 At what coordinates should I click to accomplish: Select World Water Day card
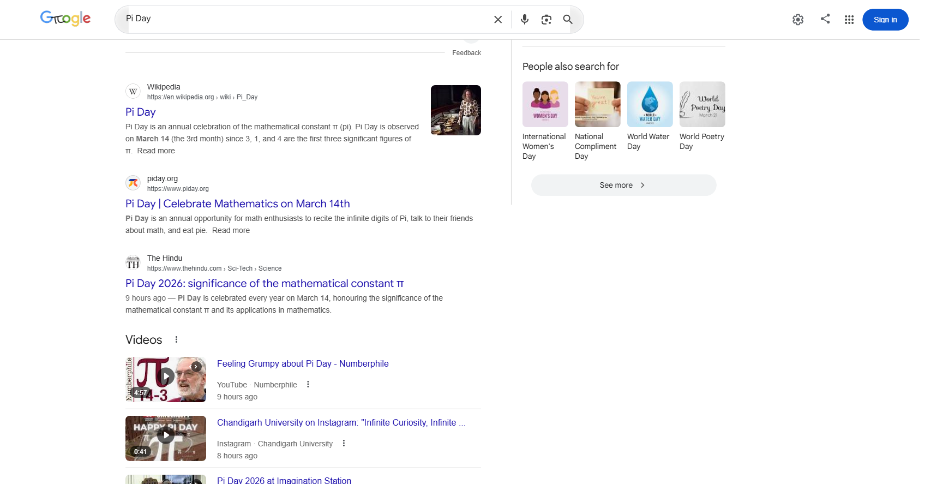coord(650,116)
